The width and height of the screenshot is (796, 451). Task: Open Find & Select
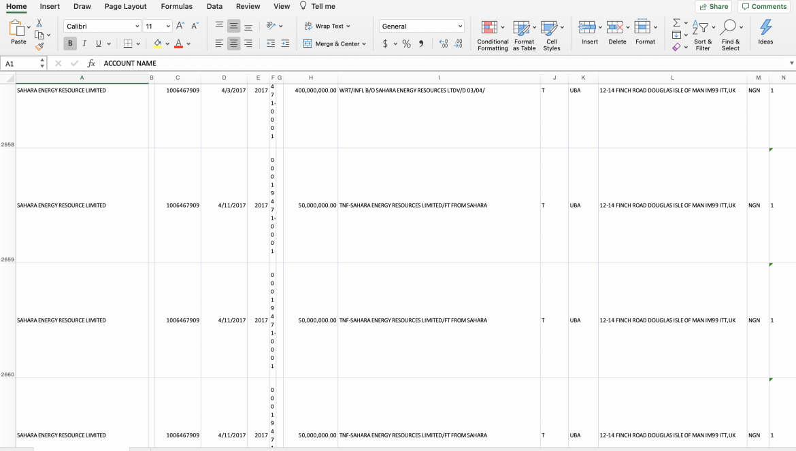coord(731,35)
